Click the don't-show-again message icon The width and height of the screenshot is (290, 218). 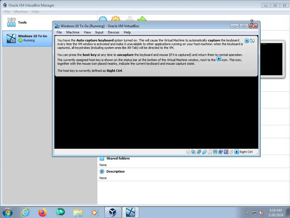tap(252, 41)
